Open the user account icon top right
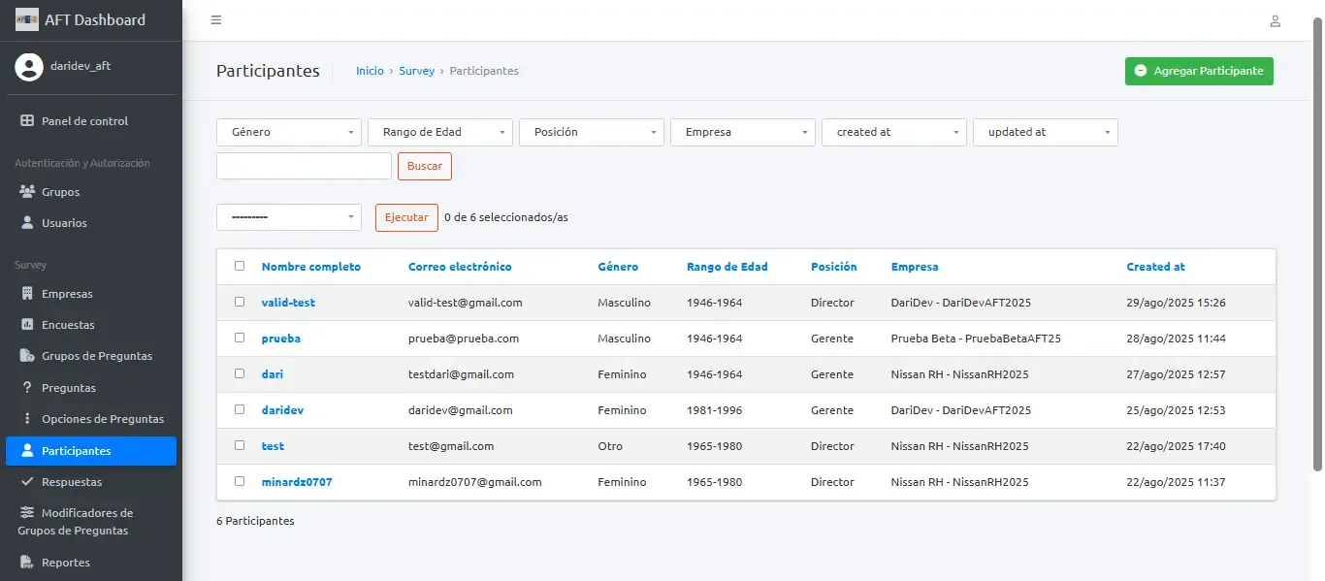This screenshot has width=1325, height=581. (x=1276, y=19)
